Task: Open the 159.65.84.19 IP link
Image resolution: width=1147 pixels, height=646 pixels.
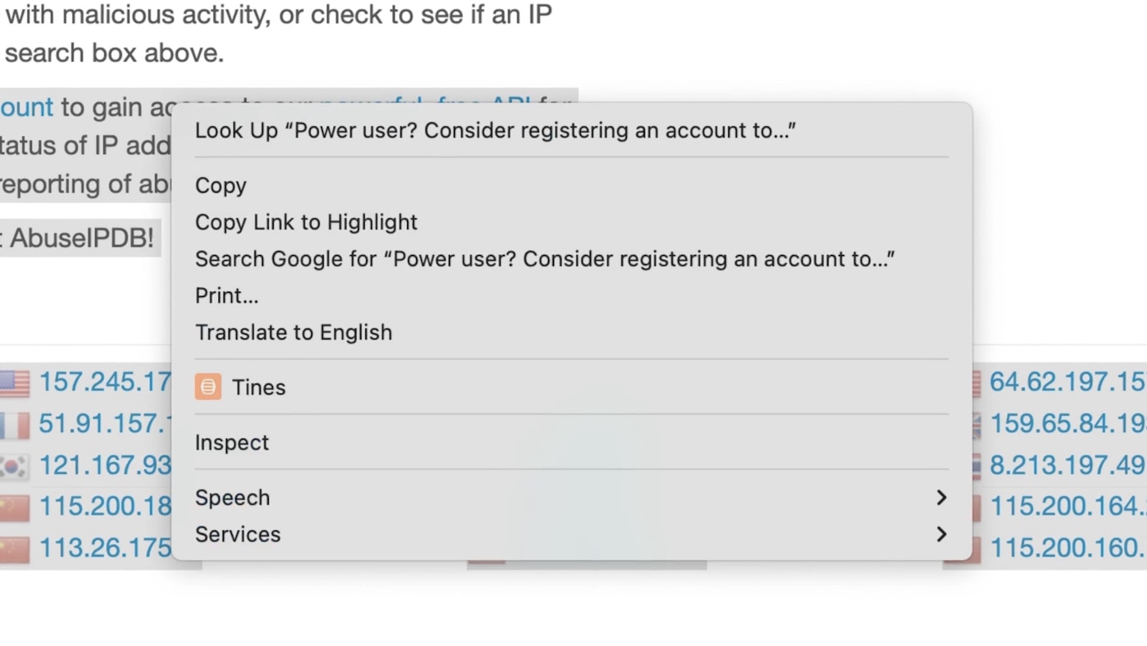Action: [x=1067, y=424]
